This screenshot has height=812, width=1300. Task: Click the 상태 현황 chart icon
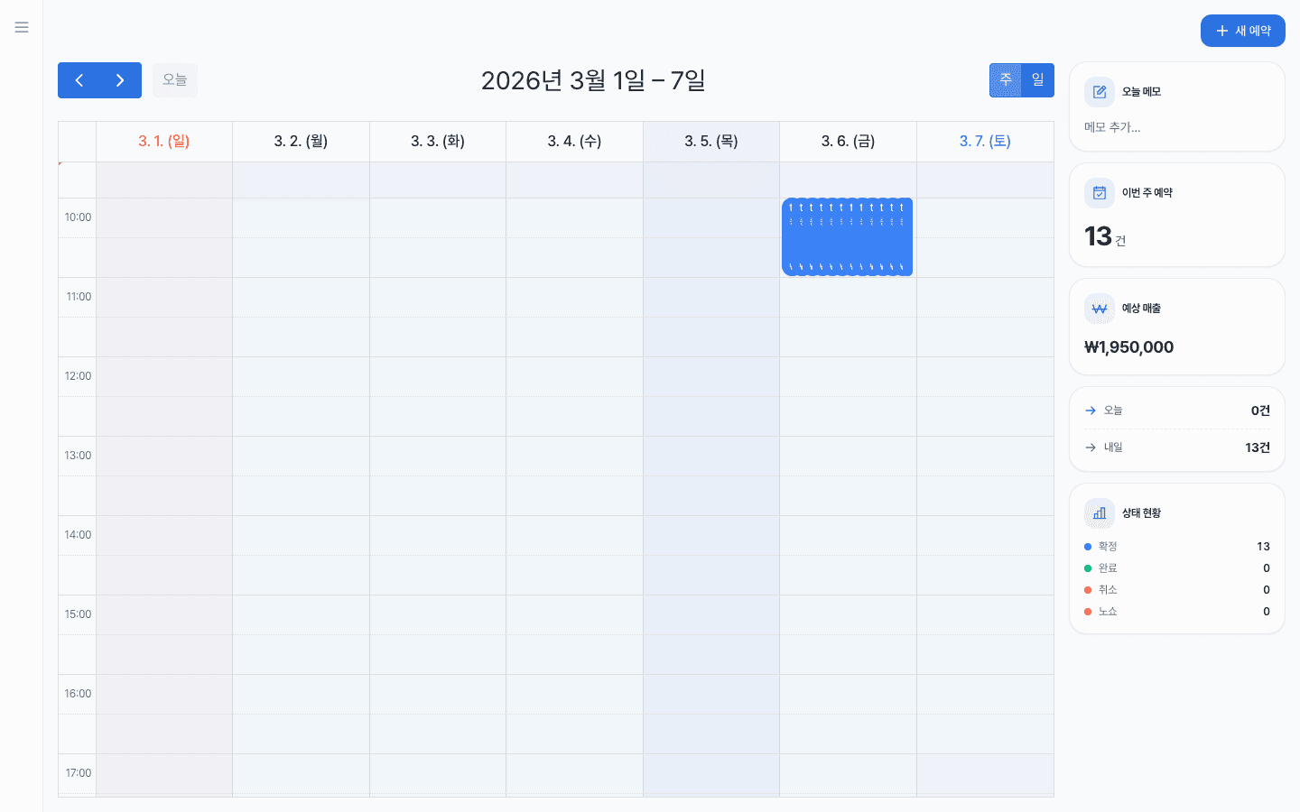1099,513
